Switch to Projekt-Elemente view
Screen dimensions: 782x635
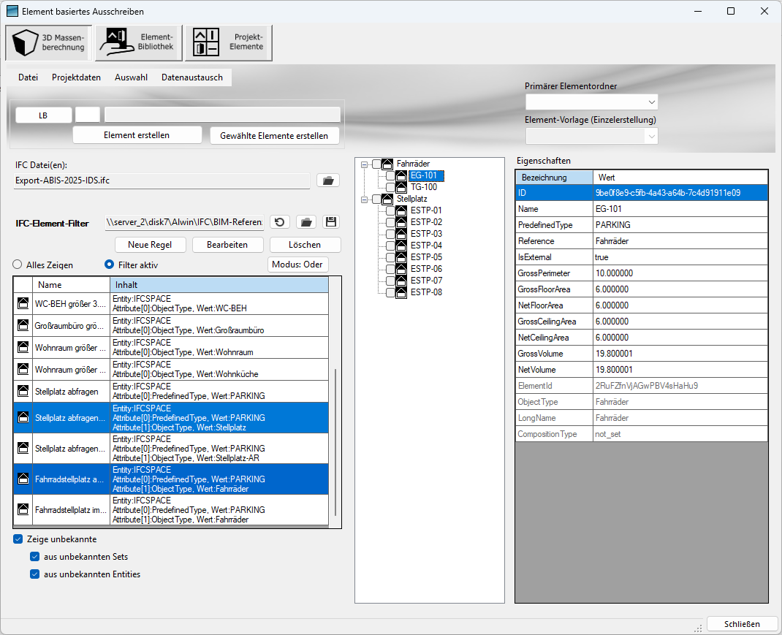[x=229, y=42]
